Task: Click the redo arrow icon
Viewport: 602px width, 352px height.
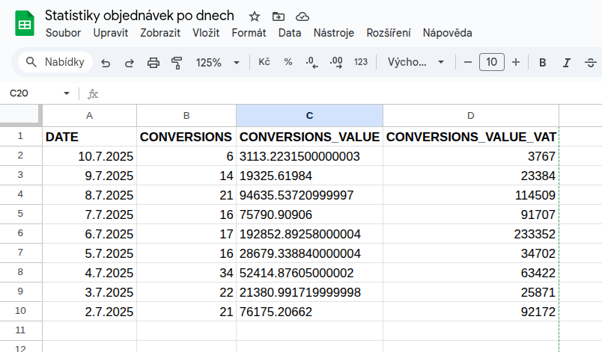Action: (130, 63)
